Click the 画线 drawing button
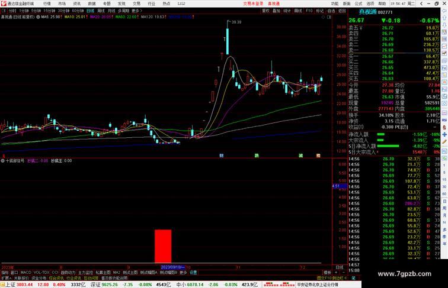This screenshot has width=448, height=288. [298, 11]
